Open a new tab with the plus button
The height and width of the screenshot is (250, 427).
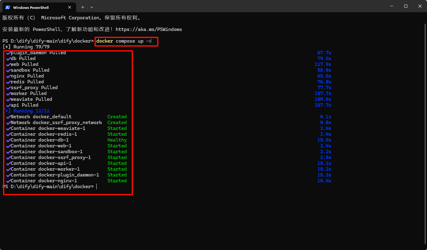pyautogui.click(x=83, y=7)
